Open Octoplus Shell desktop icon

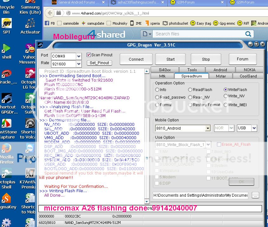click(7, 179)
